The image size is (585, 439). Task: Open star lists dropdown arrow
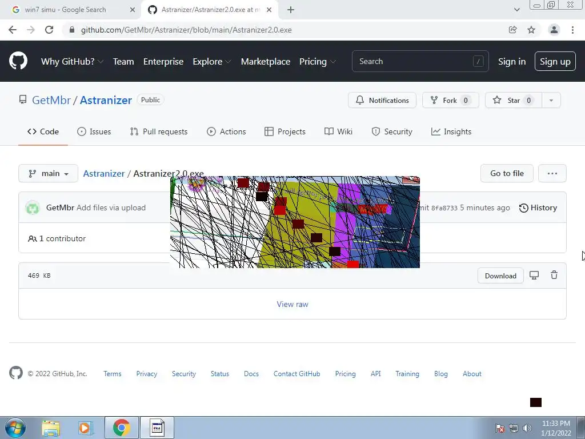tap(551, 100)
